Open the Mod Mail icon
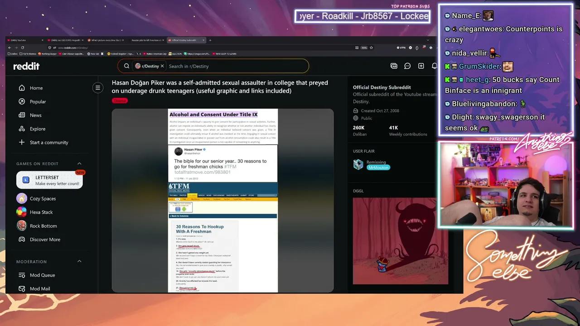Viewport: 580px width, 326px height. pyautogui.click(x=22, y=288)
